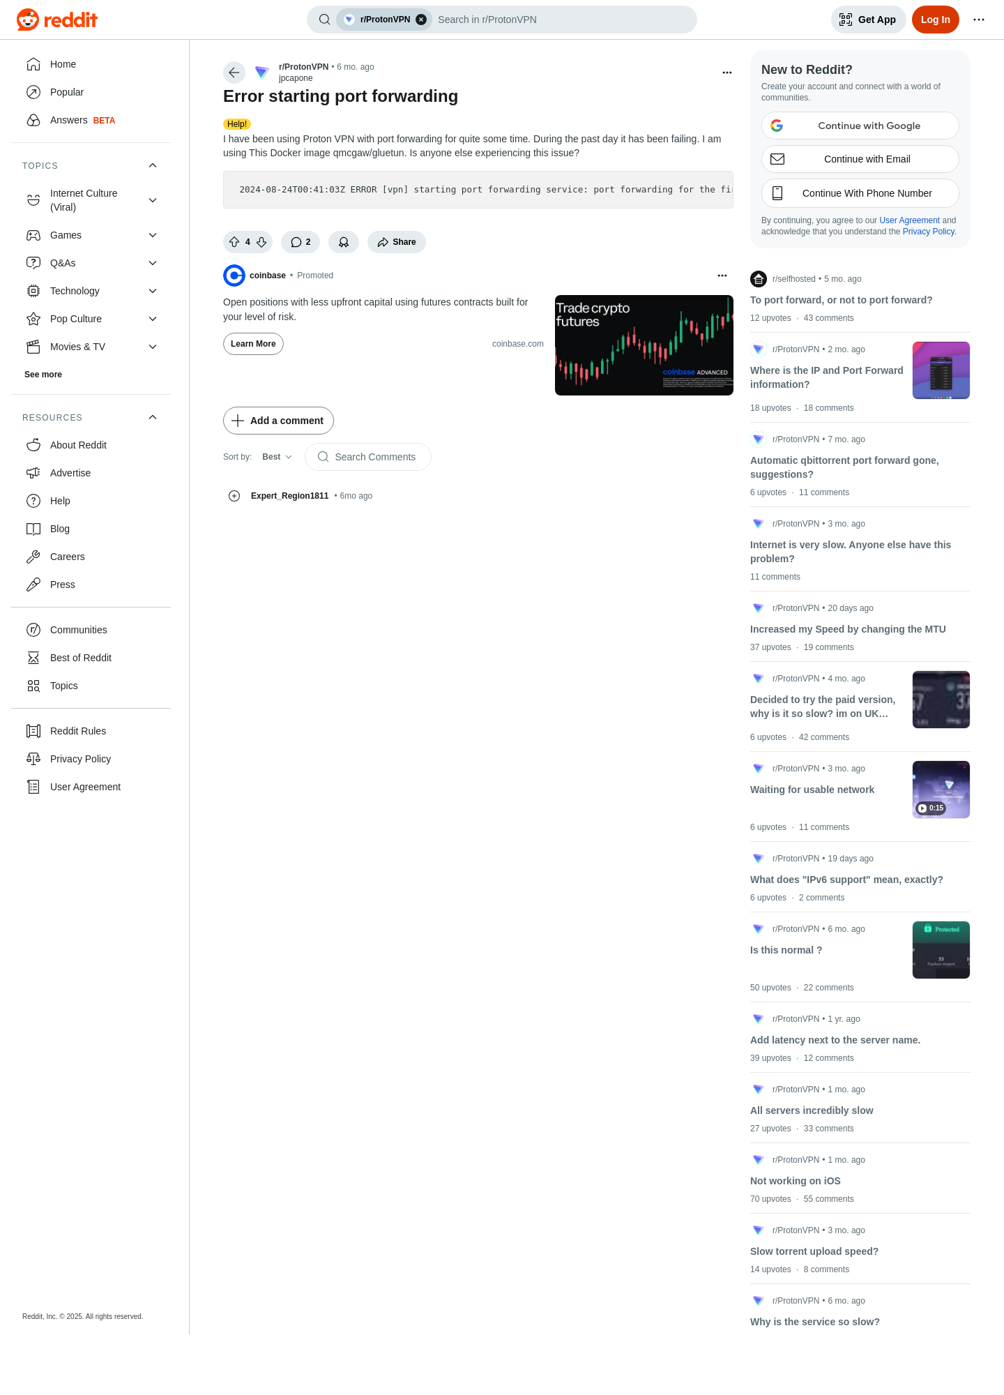Focus the Search Comments field
Image resolution: width=1004 pixels, height=1395 pixels.
368,457
